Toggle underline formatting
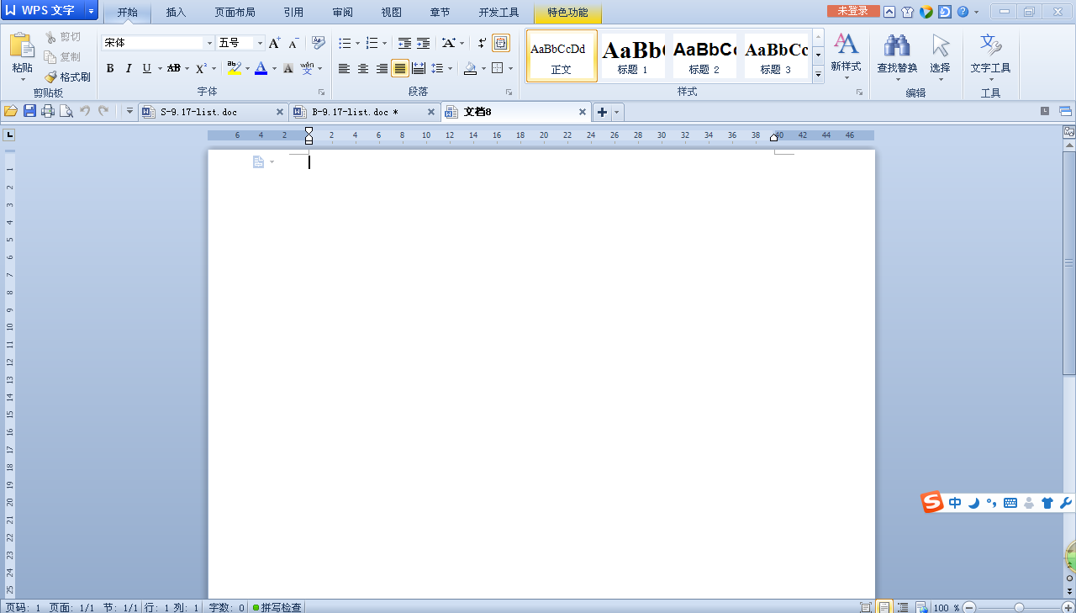The image size is (1076, 613). [147, 68]
